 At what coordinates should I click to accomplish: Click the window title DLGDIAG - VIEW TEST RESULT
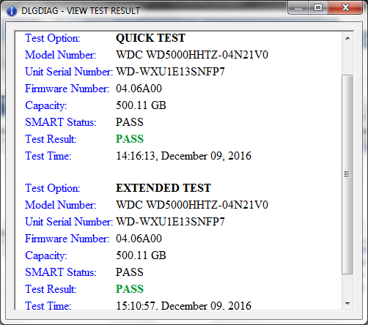pos(81,11)
